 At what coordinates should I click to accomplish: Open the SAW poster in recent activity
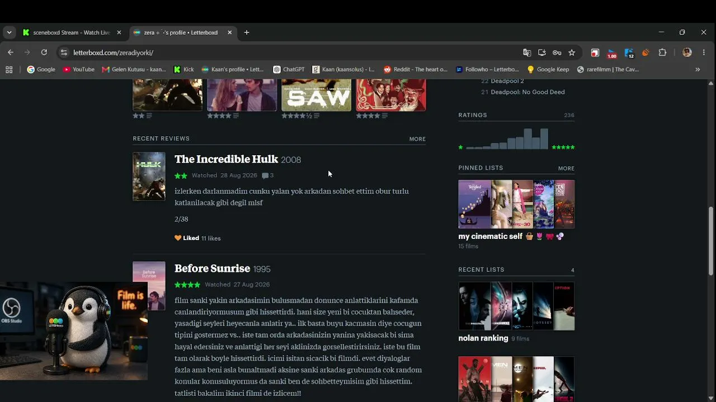point(317,95)
